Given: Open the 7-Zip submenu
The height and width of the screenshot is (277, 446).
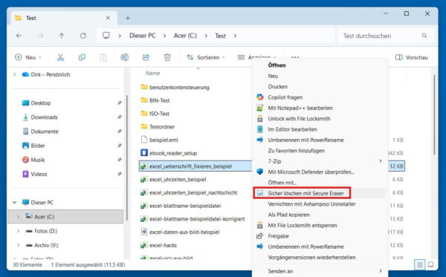Looking at the screenshot, I should [320, 161].
